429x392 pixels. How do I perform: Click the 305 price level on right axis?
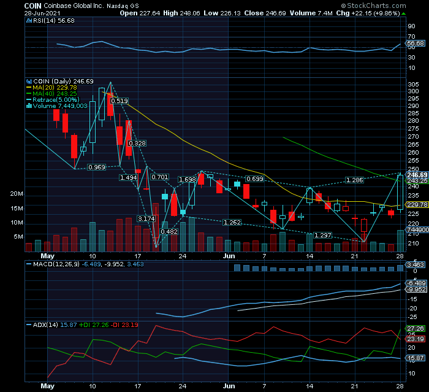coord(413,84)
